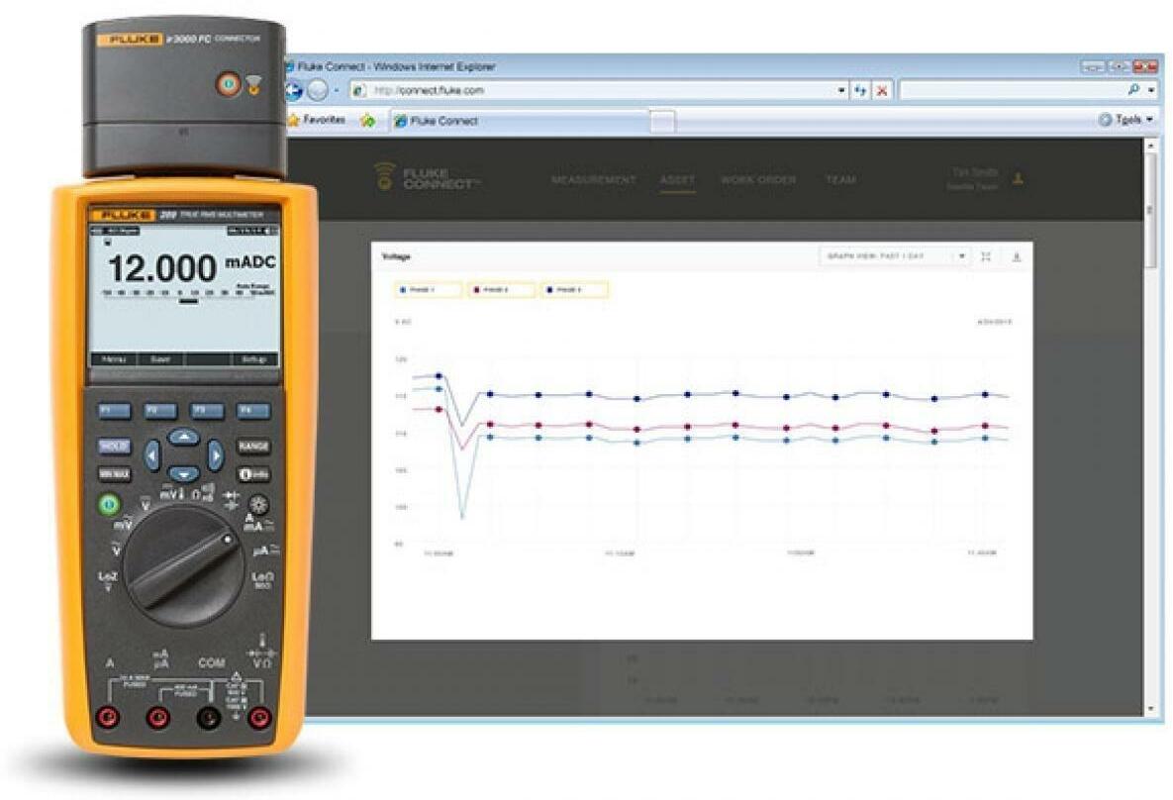The height and width of the screenshot is (800, 1173).
Task: Click the Refresh page icon
Action: pos(861,90)
